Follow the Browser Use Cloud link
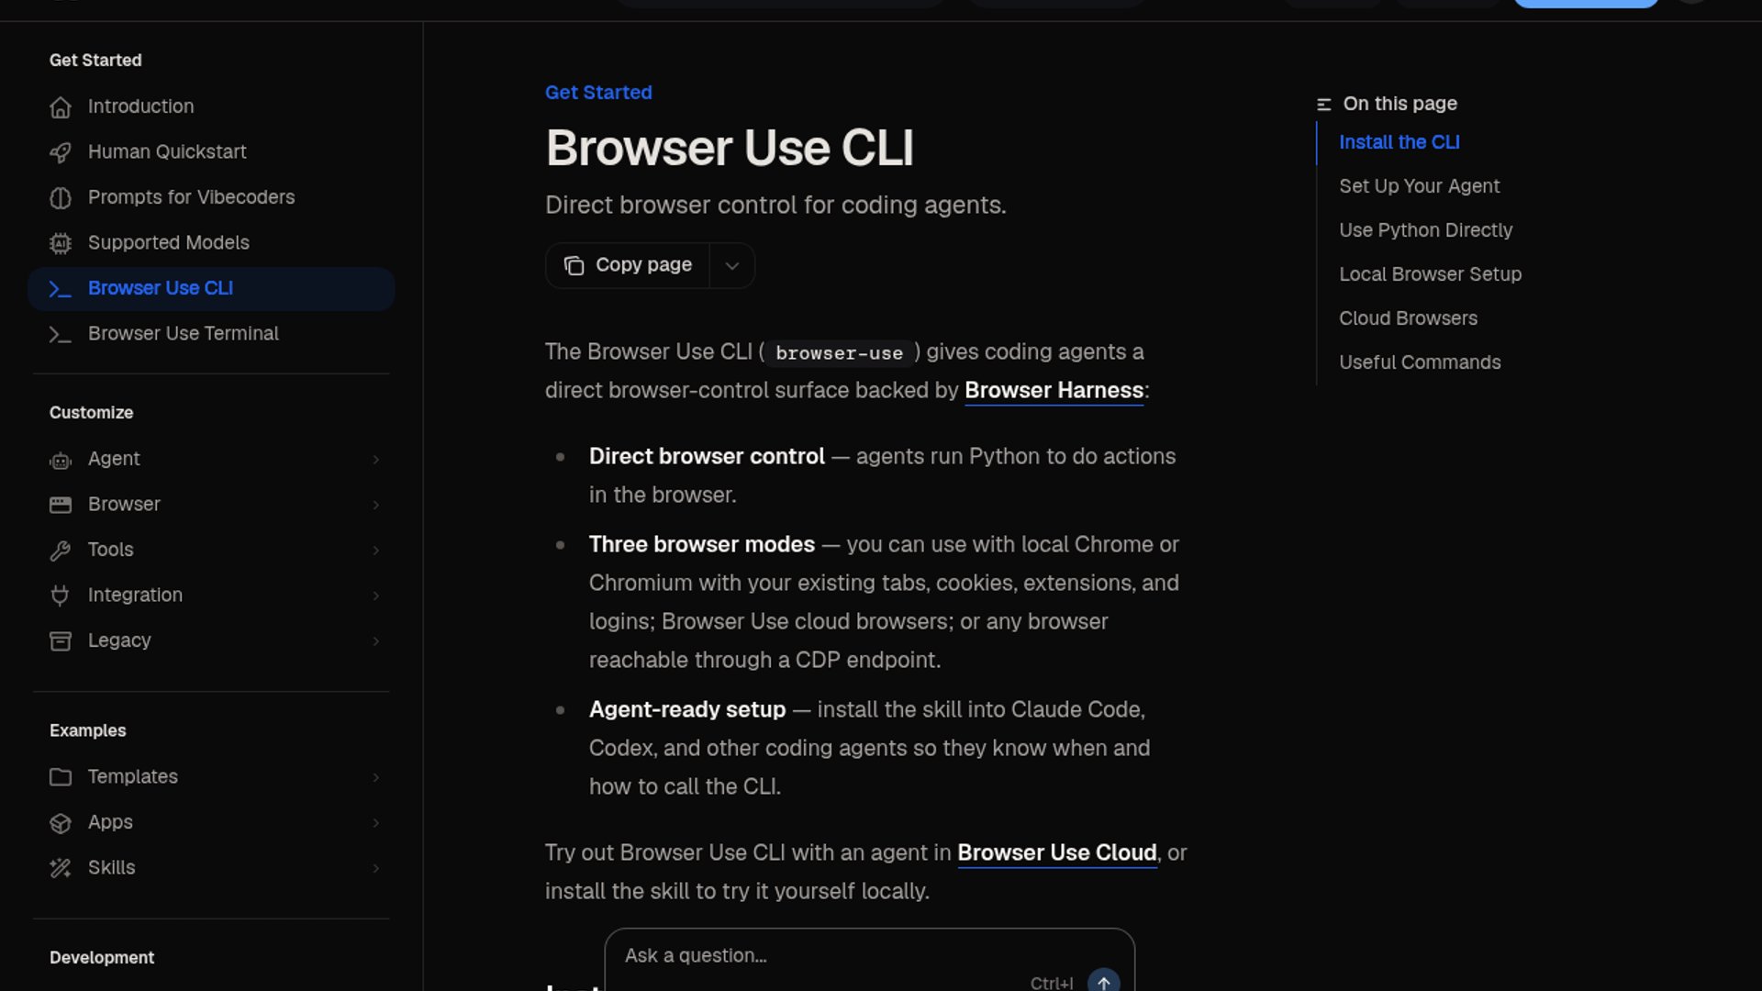Screen dimensions: 1762x991 click(x=1056, y=852)
